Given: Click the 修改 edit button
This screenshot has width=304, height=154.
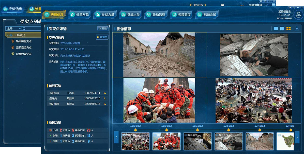Looking at the screenshot, I should click(103, 28).
